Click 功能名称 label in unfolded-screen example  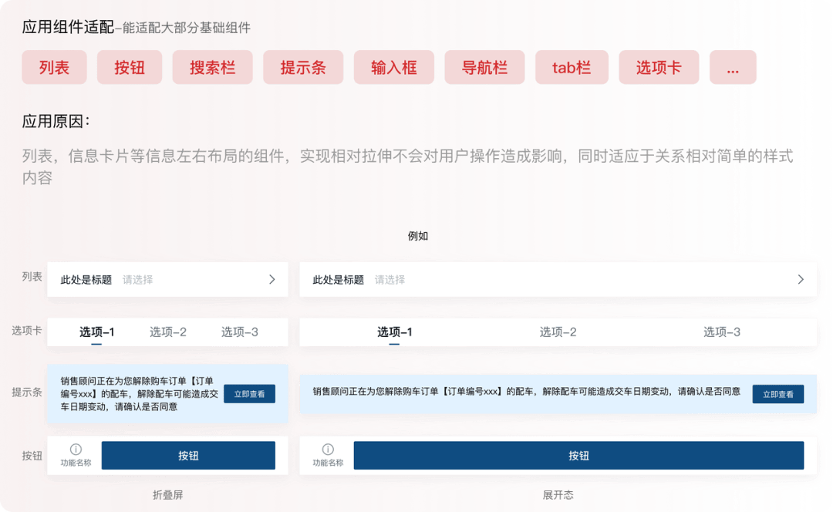pyautogui.click(x=329, y=463)
